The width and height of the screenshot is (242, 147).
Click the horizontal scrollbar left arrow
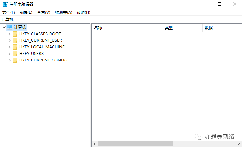(95, 144)
